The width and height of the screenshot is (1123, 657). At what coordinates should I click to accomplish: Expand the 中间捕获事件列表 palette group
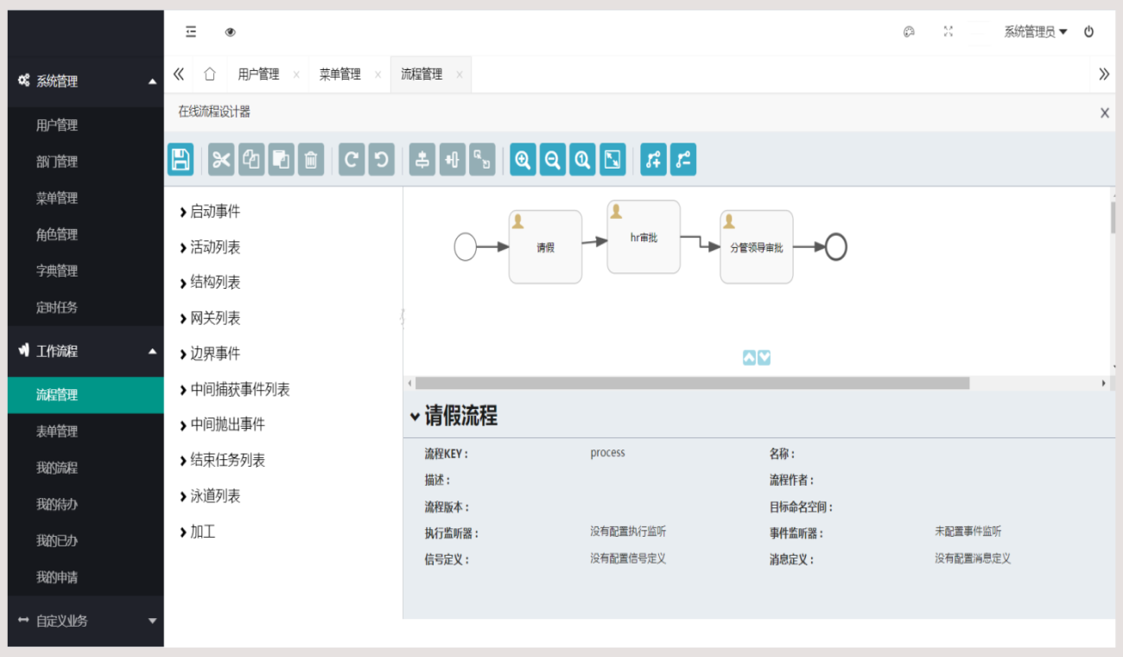click(x=235, y=390)
